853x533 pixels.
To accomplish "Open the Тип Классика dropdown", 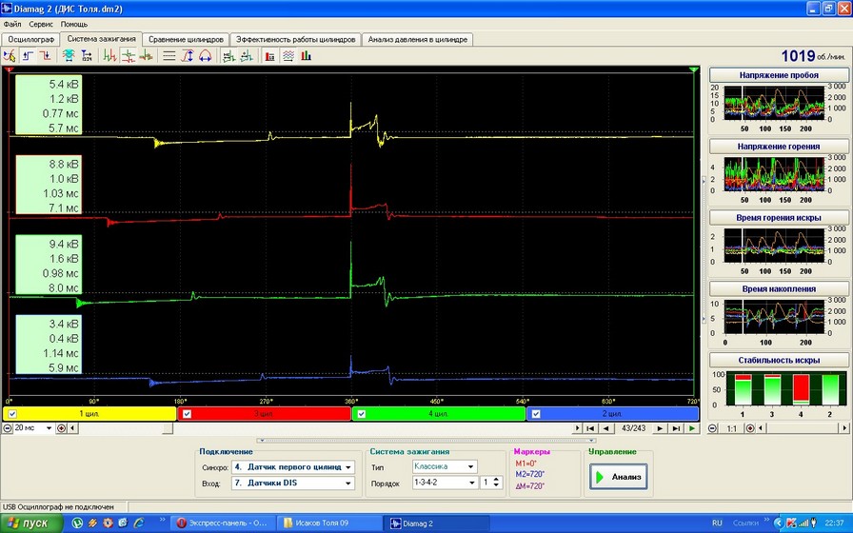I will click(x=471, y=466).
